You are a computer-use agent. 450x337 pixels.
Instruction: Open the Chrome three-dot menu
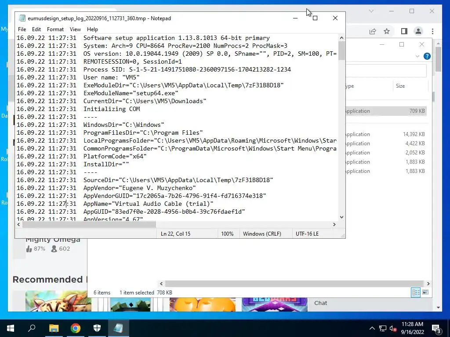[432, 31]
